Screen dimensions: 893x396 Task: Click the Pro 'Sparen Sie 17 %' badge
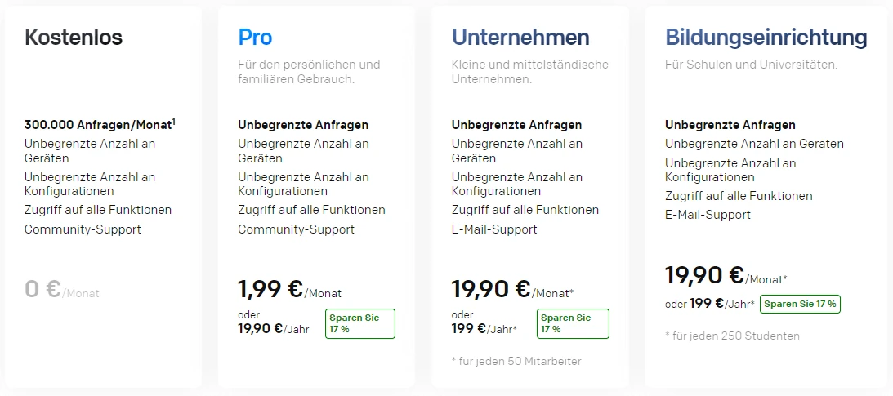point(360,324)
